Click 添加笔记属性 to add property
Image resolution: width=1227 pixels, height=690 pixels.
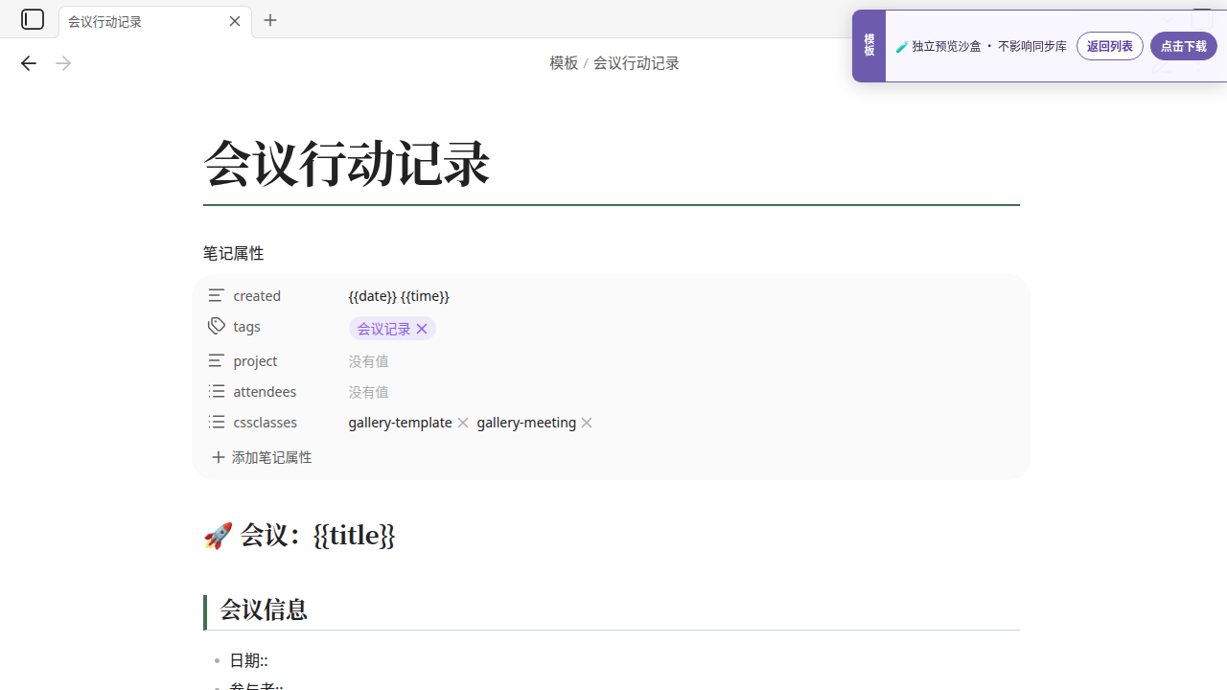point(262,457)
